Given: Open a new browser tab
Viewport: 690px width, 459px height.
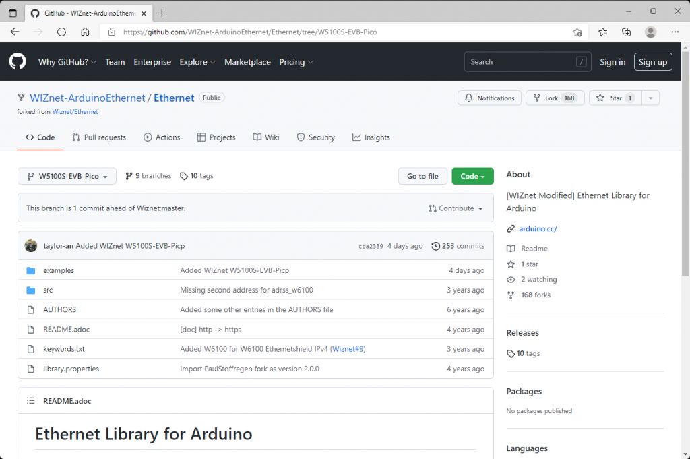Looking at the screenshot, I should click(x=162, y=13).
